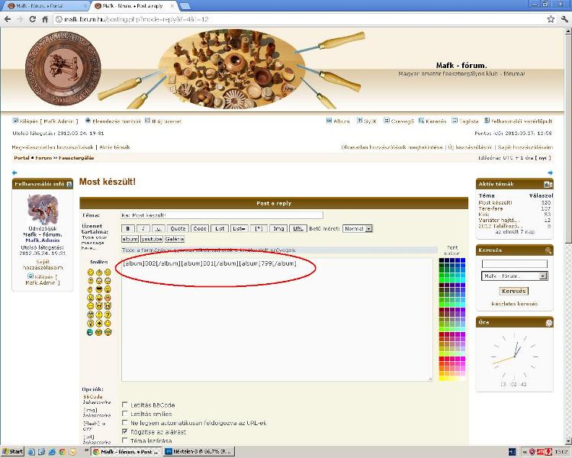Insert the first smiley in Smilies panel
Viewport: 572px width, 458px height.
[91, 273]
